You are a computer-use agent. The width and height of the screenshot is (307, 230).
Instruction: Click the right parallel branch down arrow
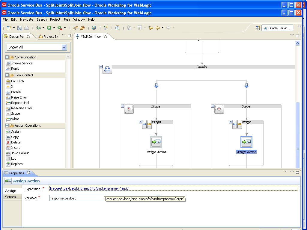246,86
